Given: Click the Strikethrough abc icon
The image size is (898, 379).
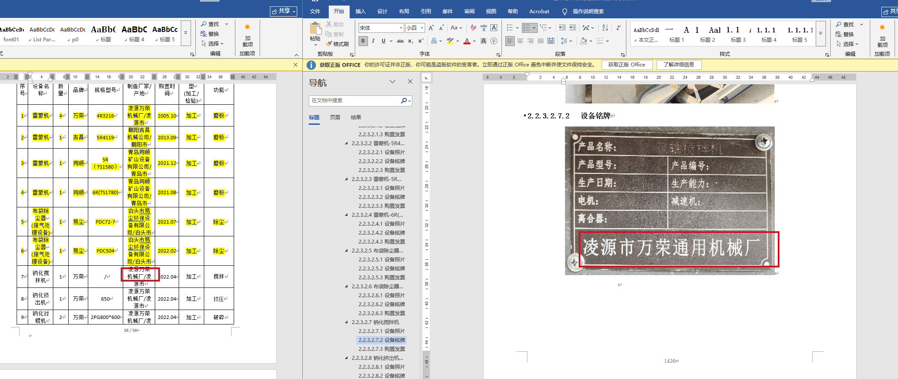Looking at the screenshot, I should point(400,41).
